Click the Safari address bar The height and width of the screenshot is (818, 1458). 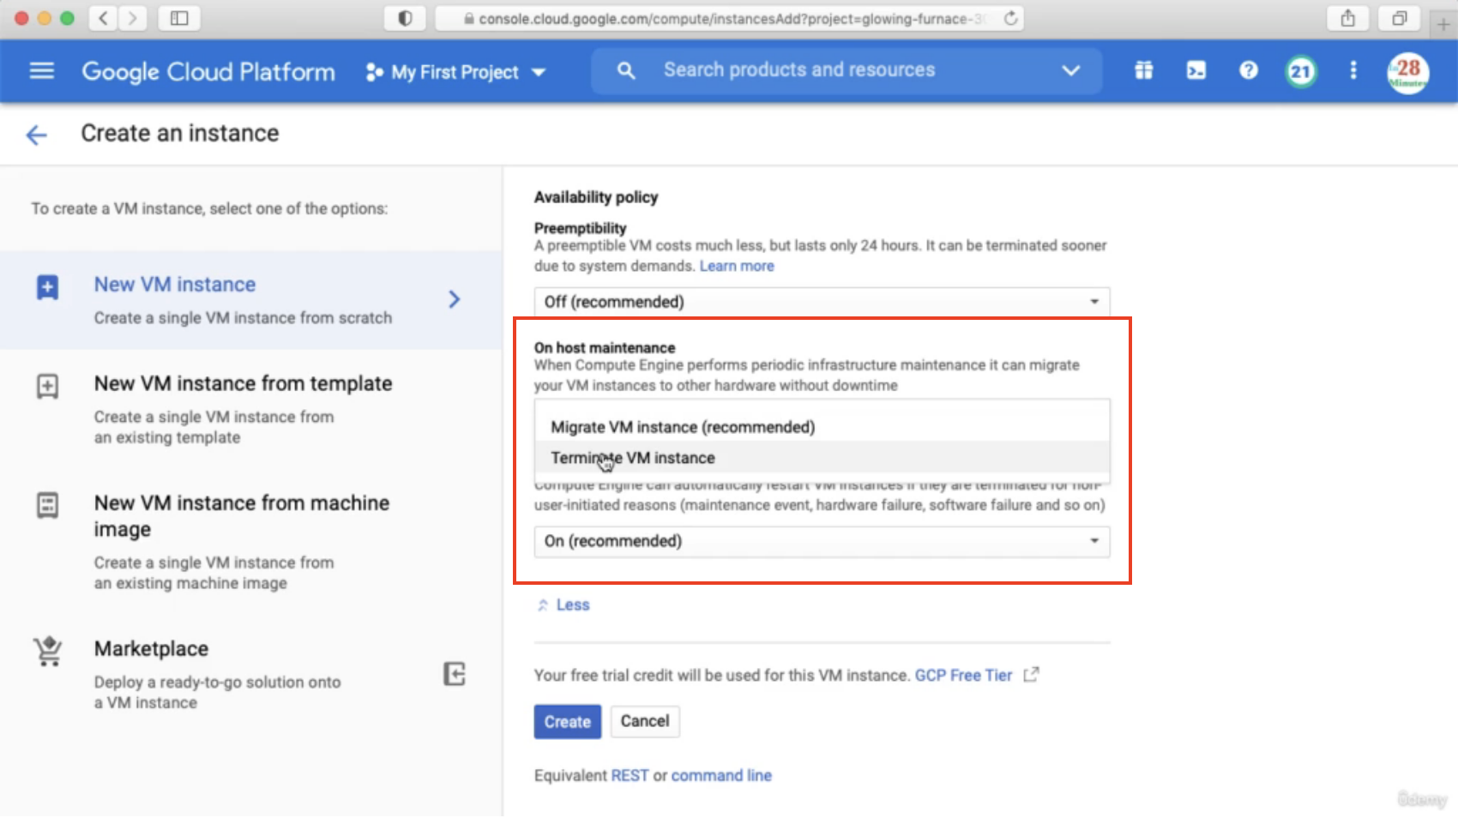[729, 18]
